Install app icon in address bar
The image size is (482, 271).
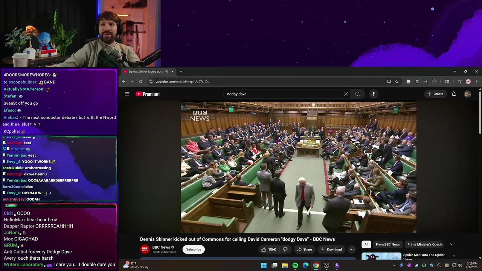389,82
